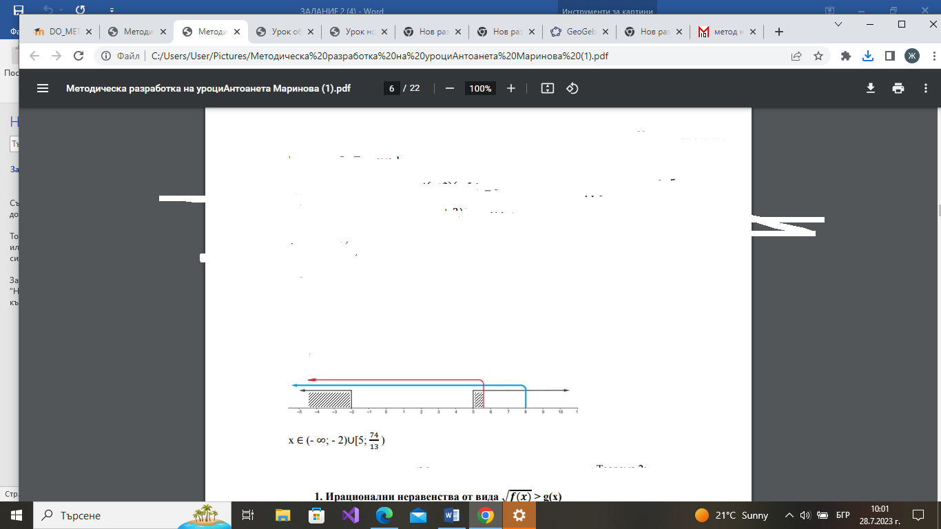
Task: Click the heading Ирационални неравенства от вида
Action: 437,496
